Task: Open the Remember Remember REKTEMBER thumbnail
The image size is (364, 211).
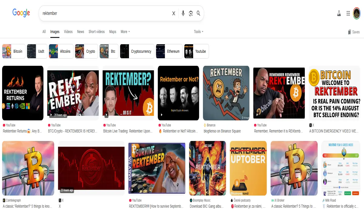Action: coord(279,93)
